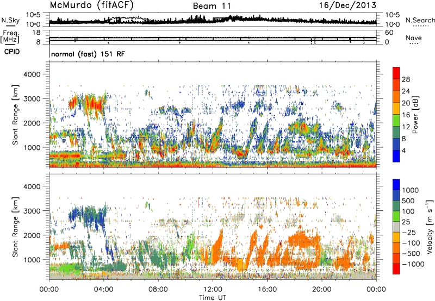Click the '60' Nave axis value
This screenshot has height=301, width=435.
click(389, 33)
